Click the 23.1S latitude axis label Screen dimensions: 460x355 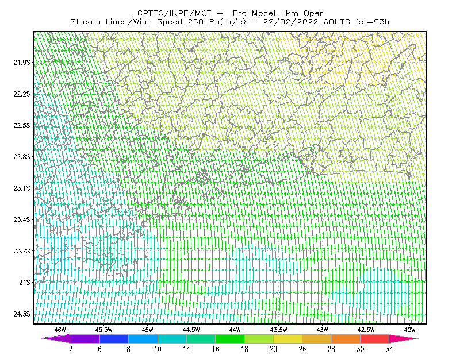point(22,188)
